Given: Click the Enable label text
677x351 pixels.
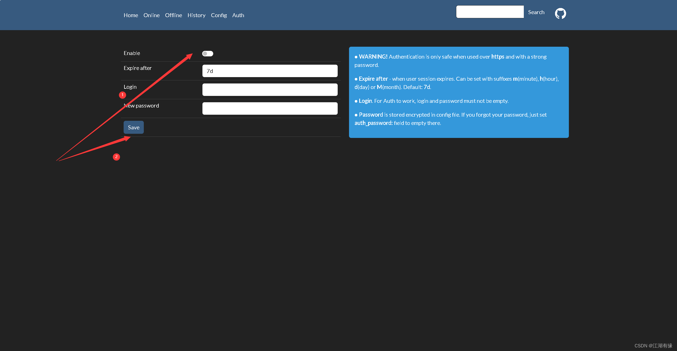Looking at the screenshot, I should point(132,53).
